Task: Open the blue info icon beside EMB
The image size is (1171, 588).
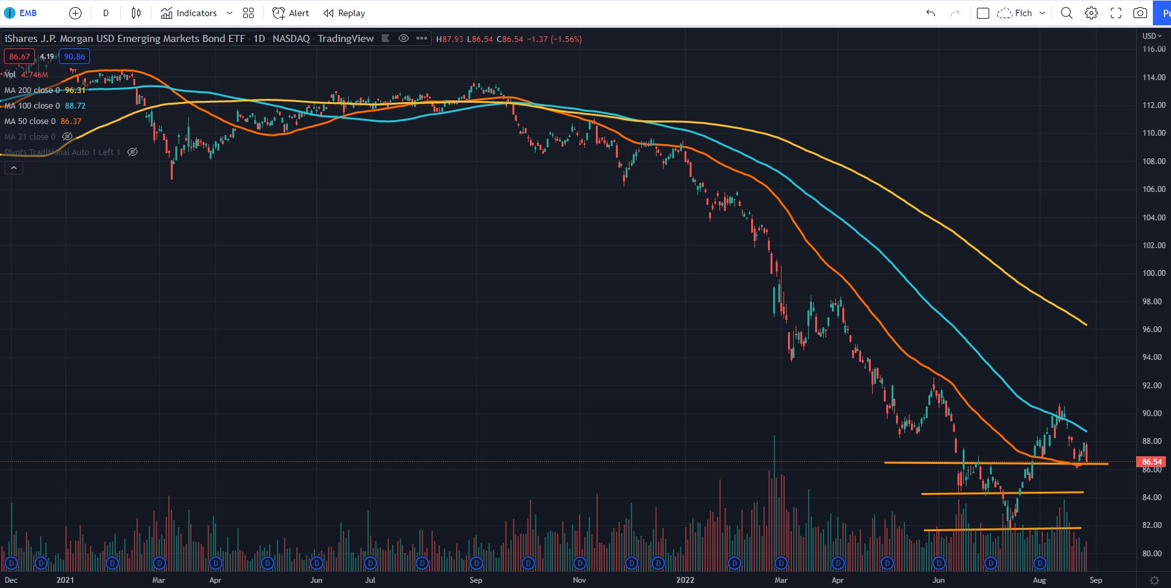Action: [10, 13]
